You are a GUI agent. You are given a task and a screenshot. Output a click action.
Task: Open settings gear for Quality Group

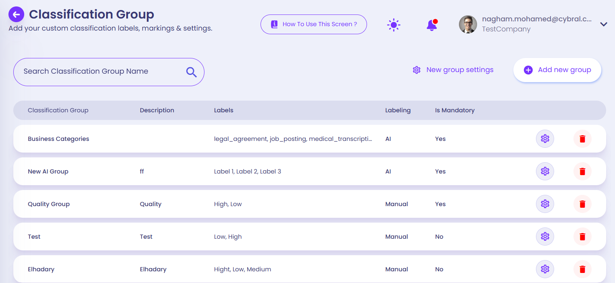point(545,204)
